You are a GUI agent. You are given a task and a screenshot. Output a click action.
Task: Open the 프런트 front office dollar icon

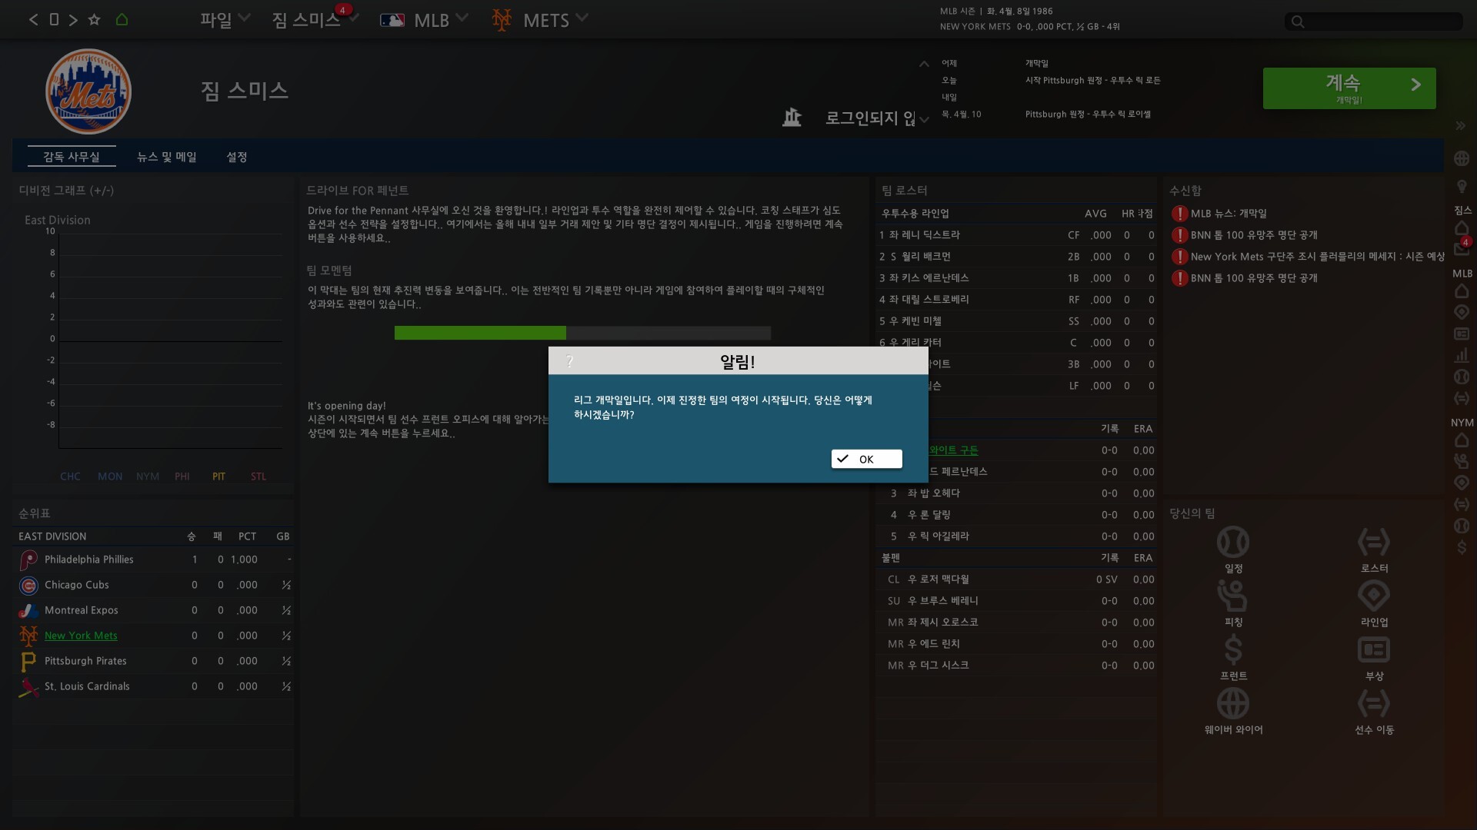pyautogui.click(x=1232, y=650)
